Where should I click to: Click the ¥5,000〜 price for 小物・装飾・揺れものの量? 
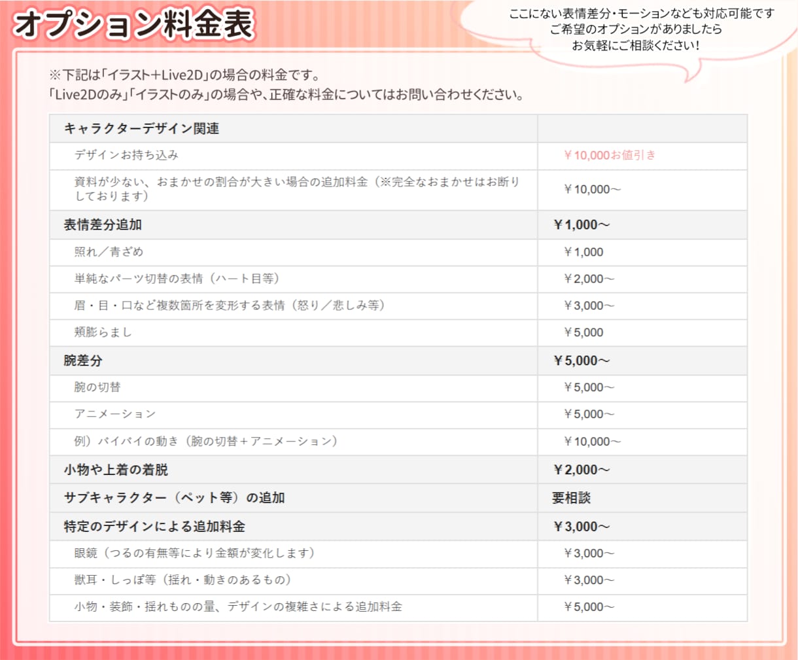coord(589,607)
